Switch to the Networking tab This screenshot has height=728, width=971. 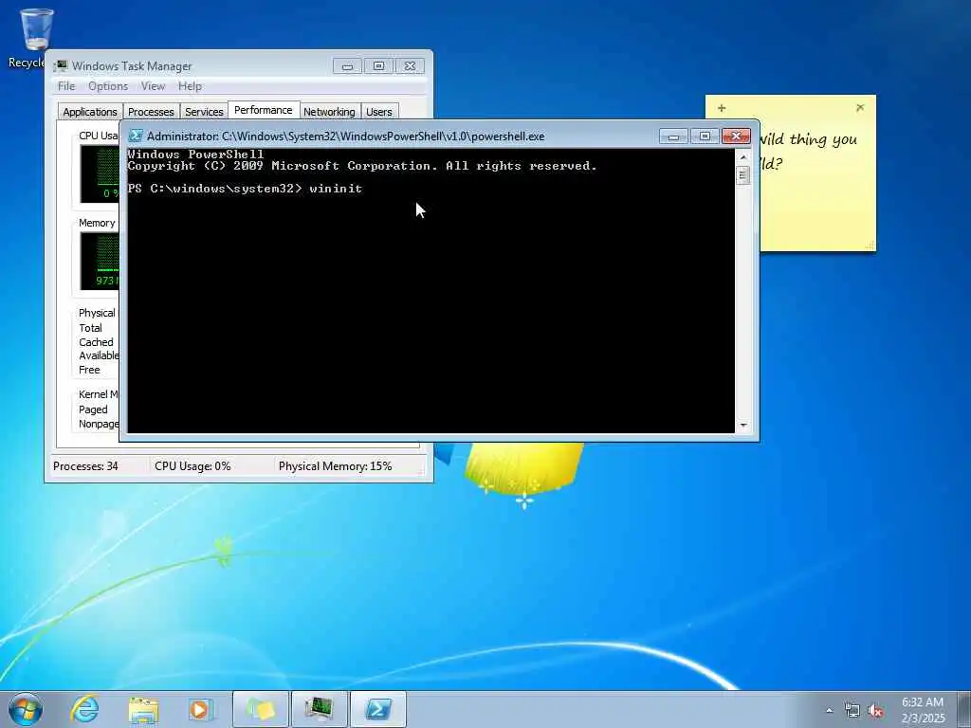pos(329,112)
